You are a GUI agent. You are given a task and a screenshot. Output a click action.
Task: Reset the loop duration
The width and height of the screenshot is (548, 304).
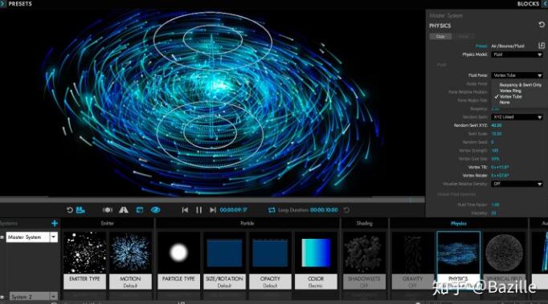346,210
